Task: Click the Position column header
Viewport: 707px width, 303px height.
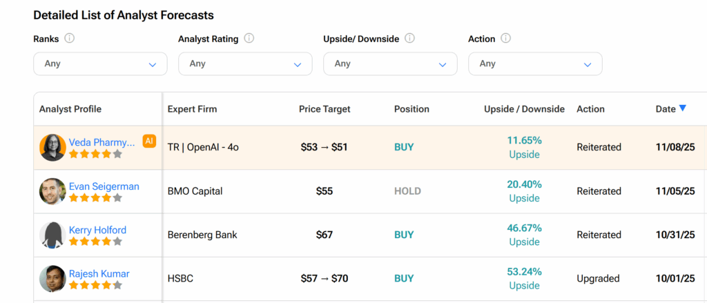Action: tap(411, 109)
